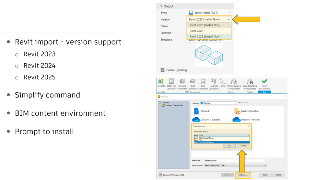This screenshot has height=180, width=316.
Task: Choose the Duct Connector icon
Action: tap(193, 81)
